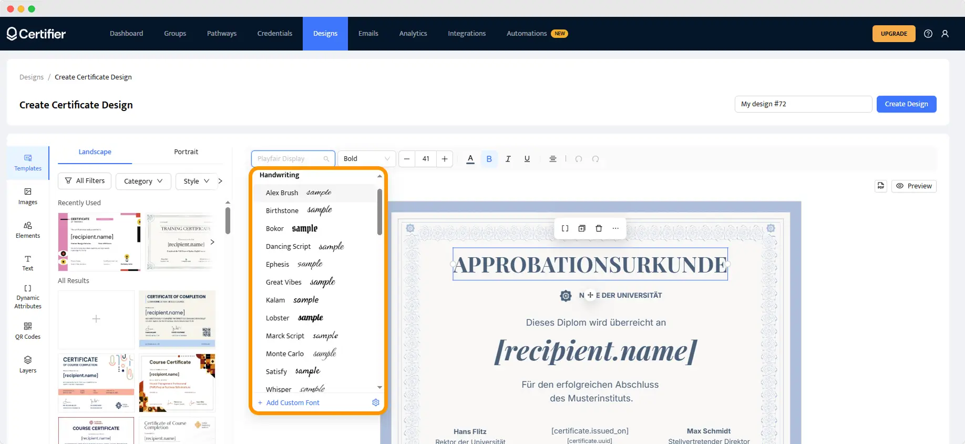Select Great Vibes font

[315, 282]
